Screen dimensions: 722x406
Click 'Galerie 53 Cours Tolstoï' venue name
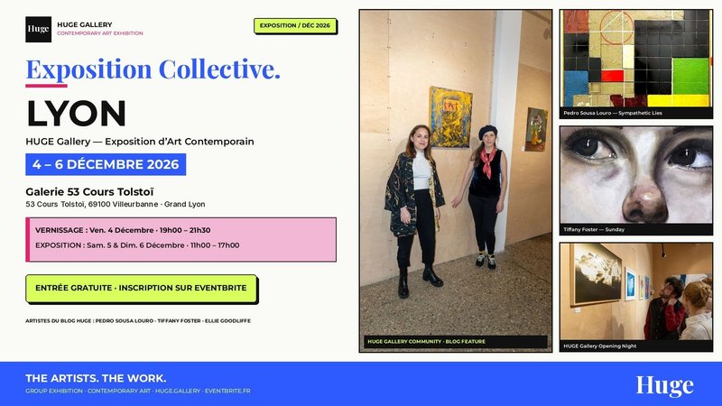(89, 191)
